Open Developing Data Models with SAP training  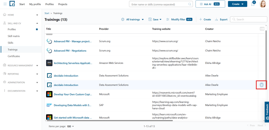73,105
